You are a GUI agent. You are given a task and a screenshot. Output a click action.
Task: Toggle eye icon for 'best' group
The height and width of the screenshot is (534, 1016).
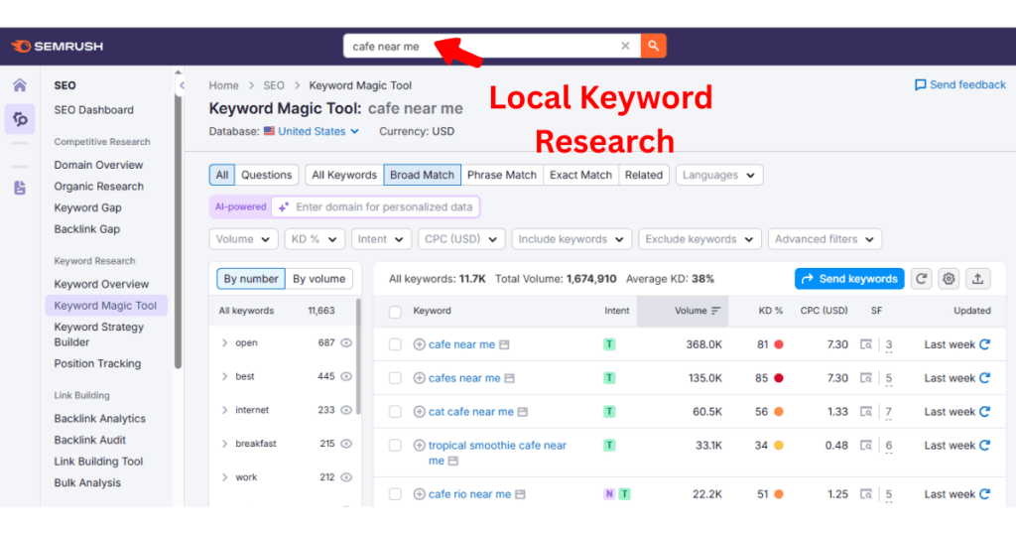[346, 376]
